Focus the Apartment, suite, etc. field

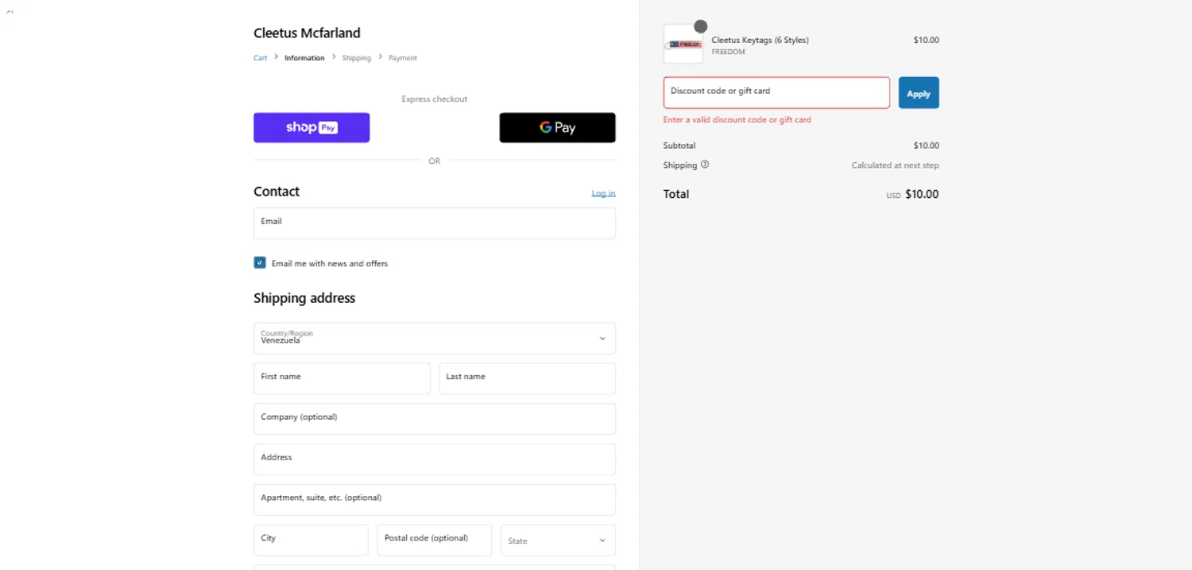435,499
